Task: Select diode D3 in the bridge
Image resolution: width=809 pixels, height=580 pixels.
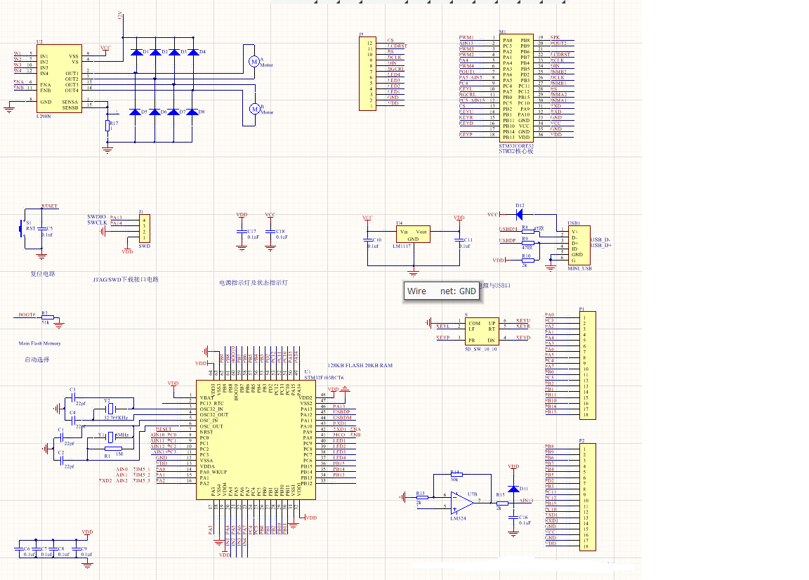Action: (x=174, y=52)
